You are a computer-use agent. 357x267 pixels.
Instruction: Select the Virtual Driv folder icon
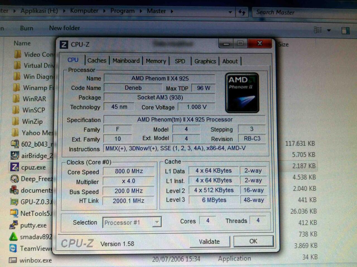17,65
